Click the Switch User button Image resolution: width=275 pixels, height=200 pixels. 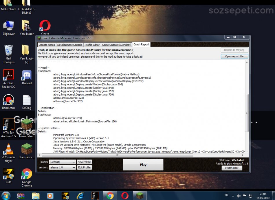point(232,168)
